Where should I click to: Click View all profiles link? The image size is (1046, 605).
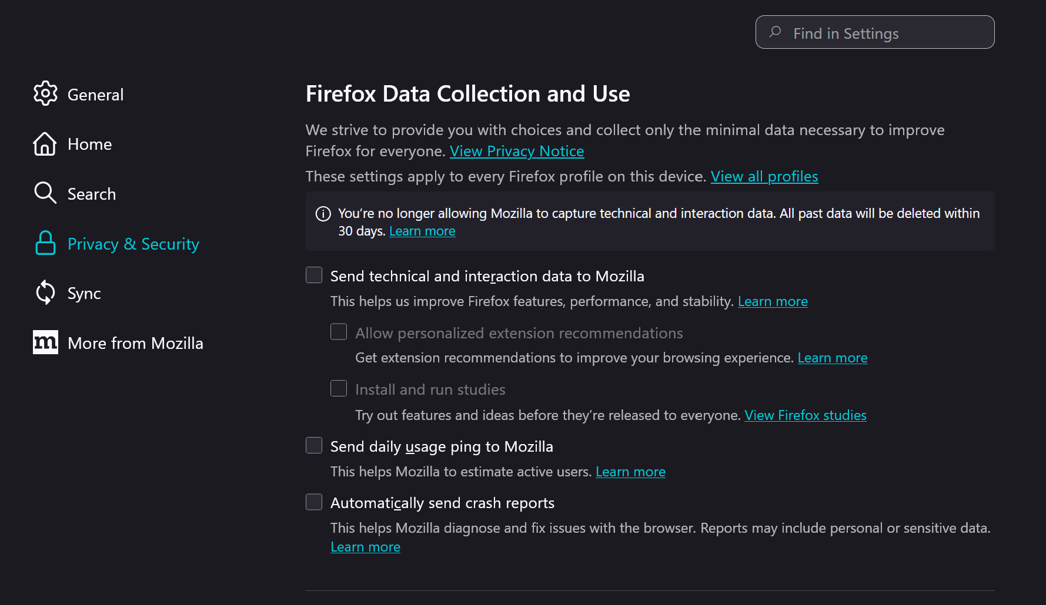[x=764, y=176]
